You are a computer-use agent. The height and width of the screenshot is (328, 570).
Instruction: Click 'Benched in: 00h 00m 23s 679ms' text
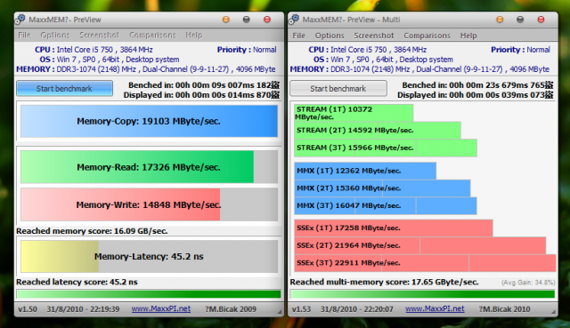pos(477,85)
